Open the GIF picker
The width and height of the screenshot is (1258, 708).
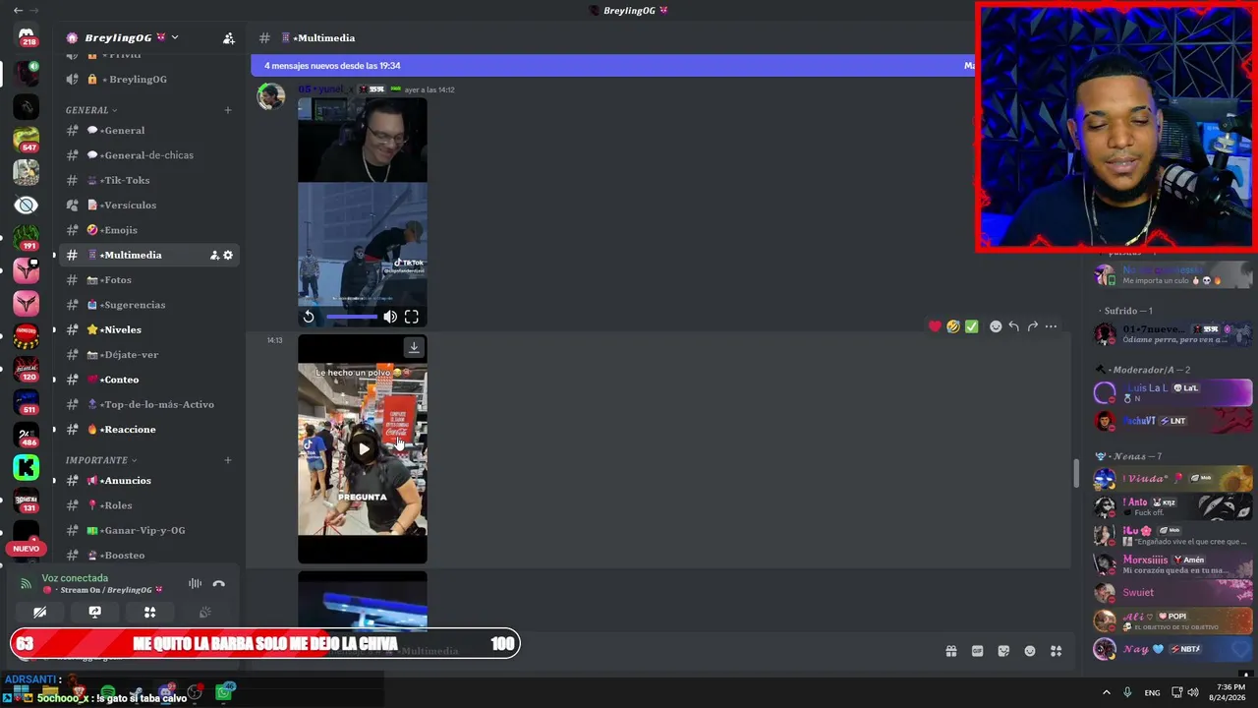(x=978, y=651)
